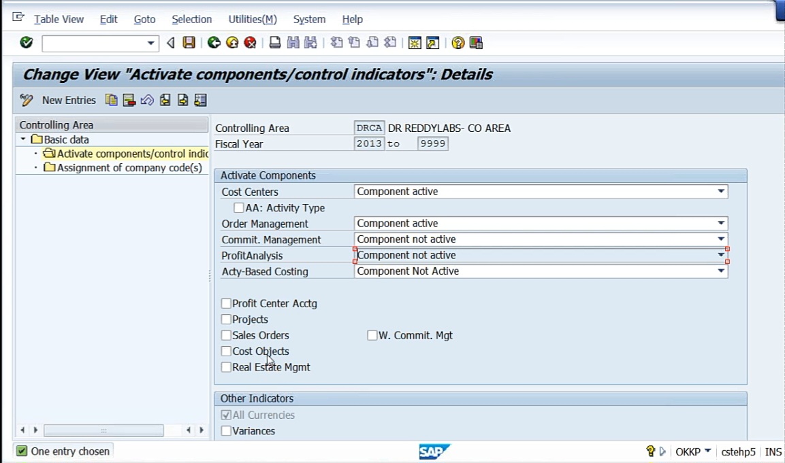This screenshot has height=463, width=785.
Task: Open the Commit. Management dropdown
Action: (x=721, y=239)
